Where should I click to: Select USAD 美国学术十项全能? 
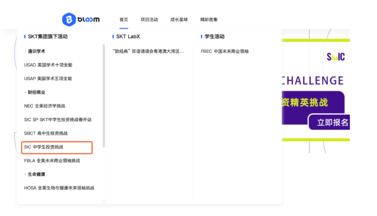click(x=48, y=65)
